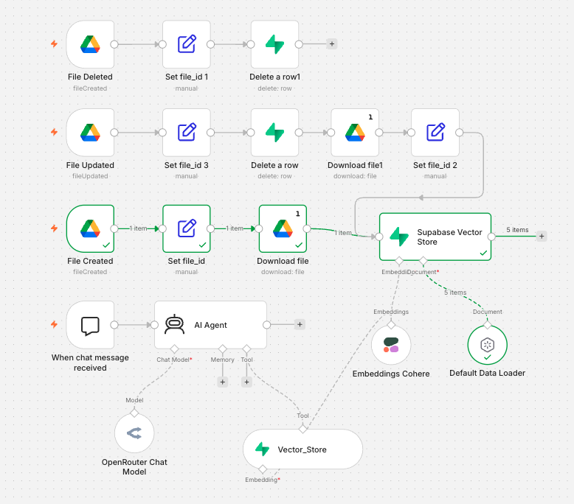Select the "1 item" label after Set file_id
Image resolution: width=574 pixels, height=504 pixels.
pyautogui.click(x=235, y=228)
